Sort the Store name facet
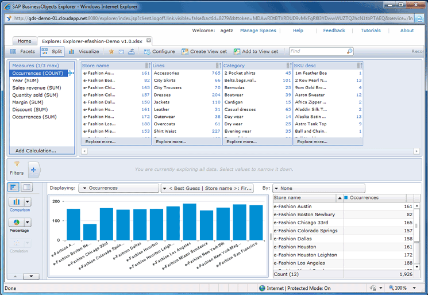This screenshot has height=295, width=428. [148, 66]
